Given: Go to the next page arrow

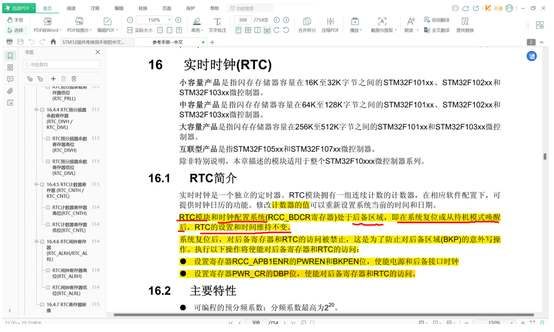Looking at the screenshot, I should 286,20.
